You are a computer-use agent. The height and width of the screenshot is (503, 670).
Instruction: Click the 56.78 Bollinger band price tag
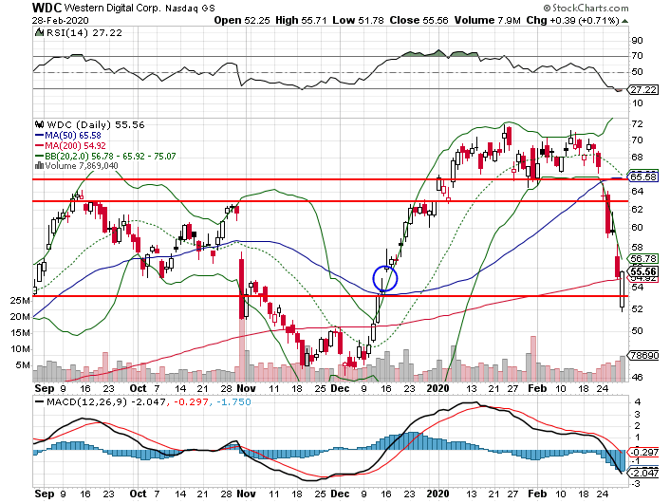[643, 258]
